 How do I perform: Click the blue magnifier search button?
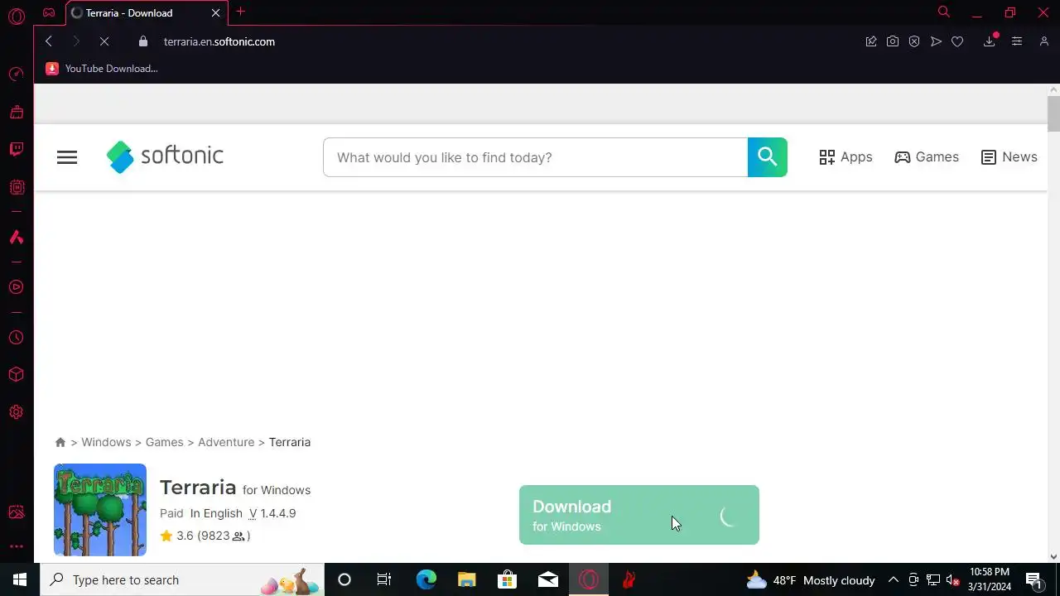[x=768, y=157]
